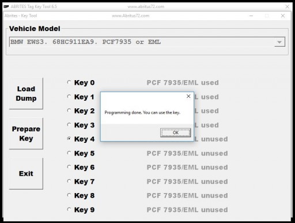Click the 'PCF 7935/EML unused' text for Key 8
This screenshot has height=223, width=295.
[x=187, y=195]
